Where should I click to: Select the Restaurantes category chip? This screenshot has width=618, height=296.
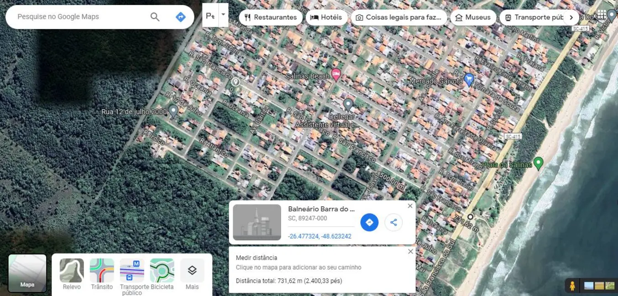coord(271,18)
